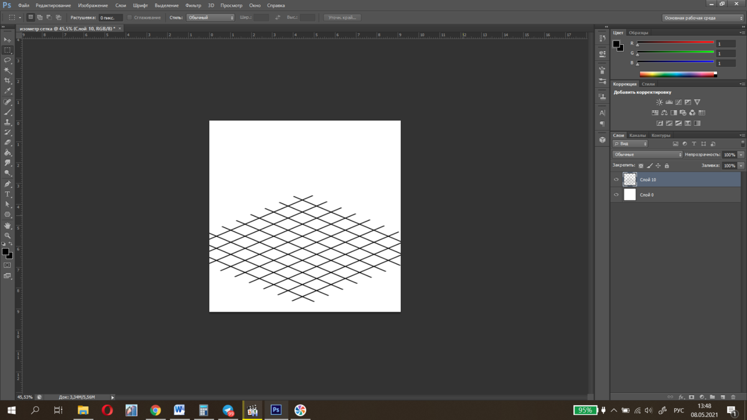Expand the Заливка fill slider arrow
The width and height of the screenshot is (747, 420).
pos(741,166)
